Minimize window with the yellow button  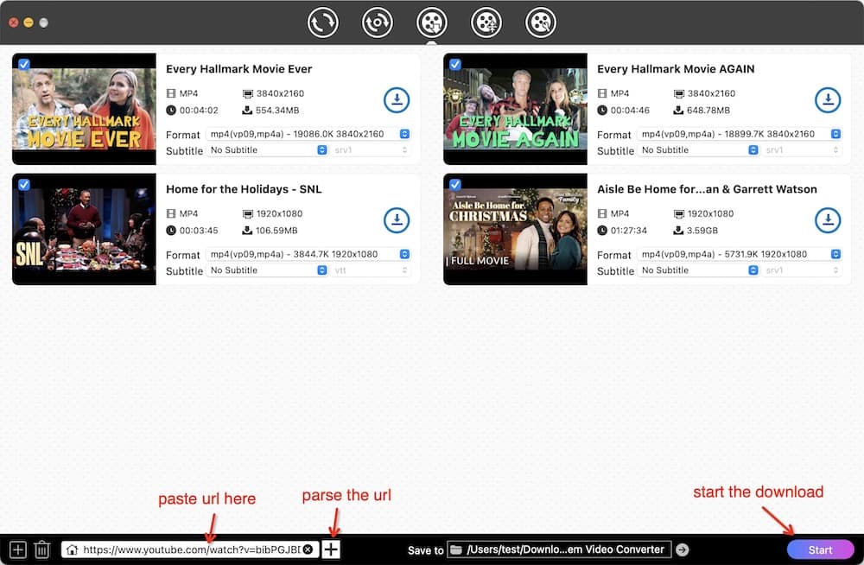[29, 22]
